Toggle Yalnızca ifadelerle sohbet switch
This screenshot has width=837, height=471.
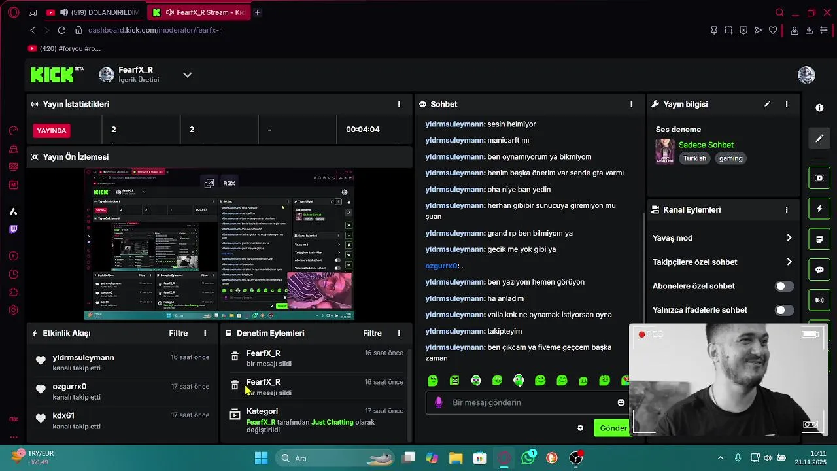coord(784,310)
